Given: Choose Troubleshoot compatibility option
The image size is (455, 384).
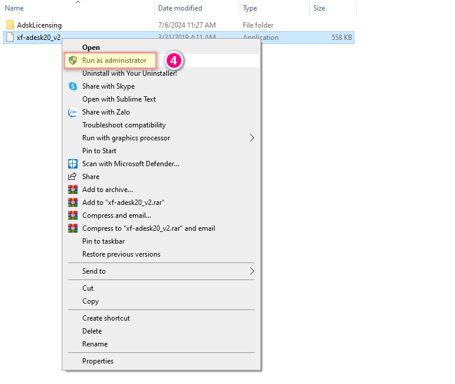Looking at the screenshot, I should tap(123, 125).
